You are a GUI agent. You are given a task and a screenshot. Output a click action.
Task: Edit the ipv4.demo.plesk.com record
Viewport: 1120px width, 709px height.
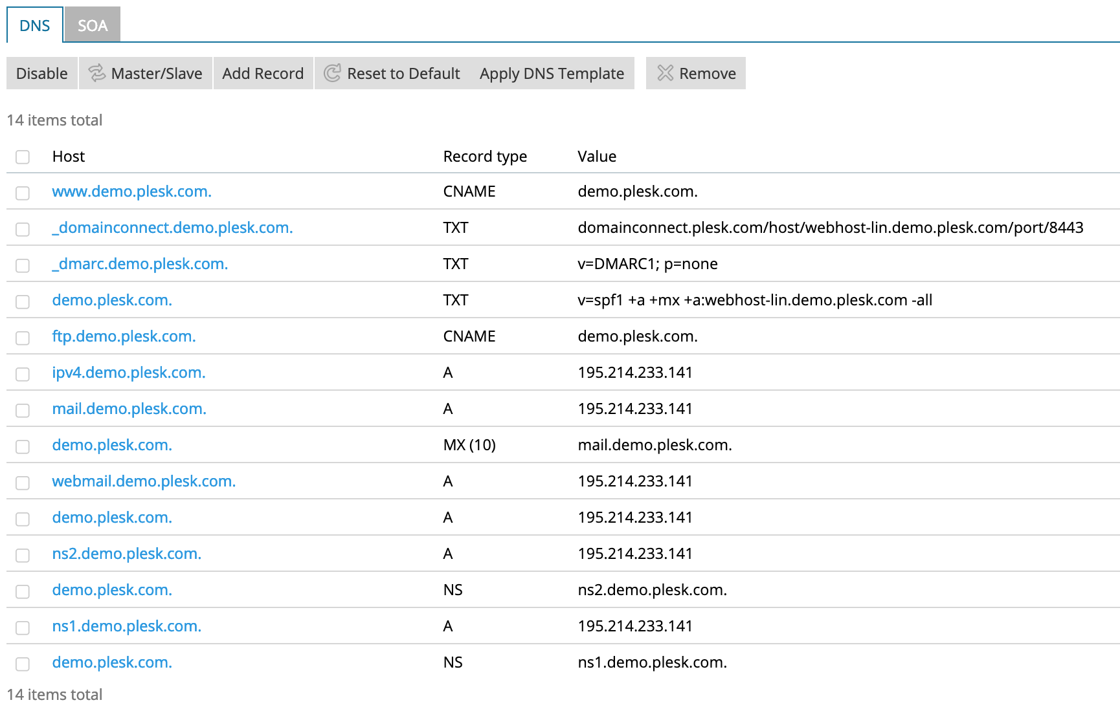[129, 373]
